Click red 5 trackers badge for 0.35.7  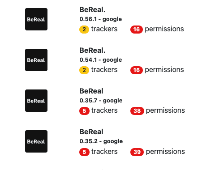point(84,111)
